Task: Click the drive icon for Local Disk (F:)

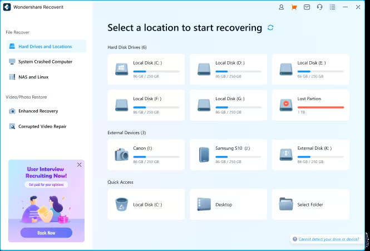Action: click(x=121, y=105)
